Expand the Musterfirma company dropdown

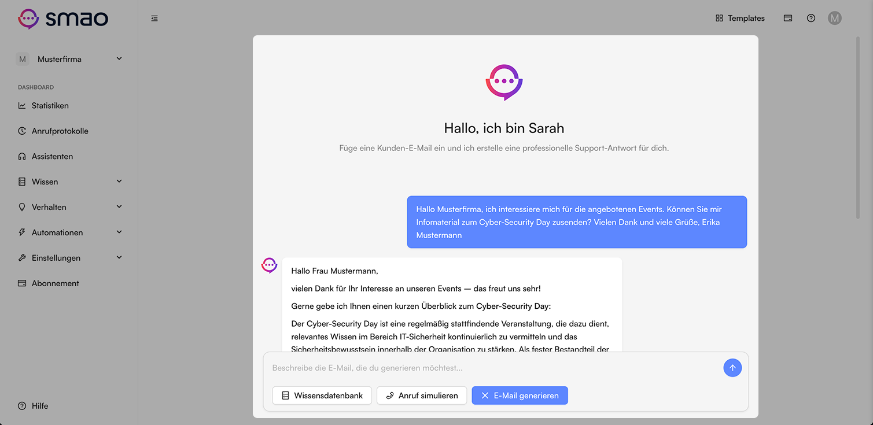point(119,59)
